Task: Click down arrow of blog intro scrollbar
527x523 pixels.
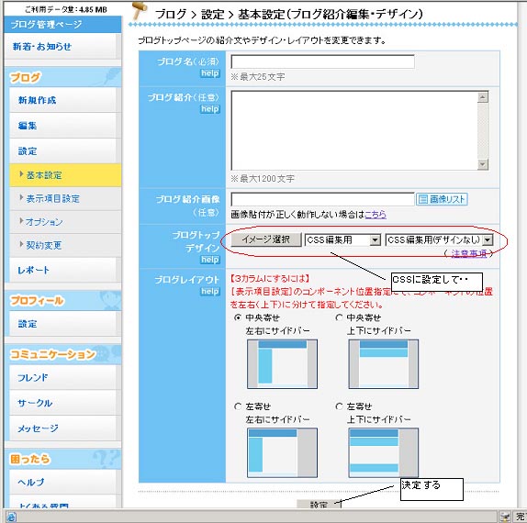Action: point(483,164)
